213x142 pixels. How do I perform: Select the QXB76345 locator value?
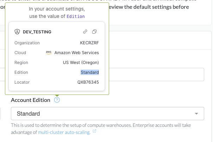coord(88,82)
